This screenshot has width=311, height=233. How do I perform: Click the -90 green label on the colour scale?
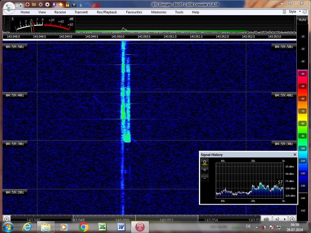pyautogui.click(x=302, y=136)
